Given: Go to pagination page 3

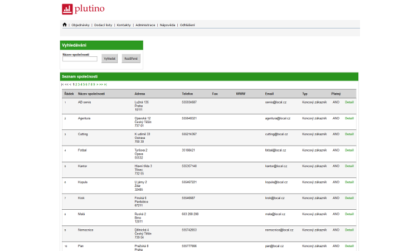Looking at the screenshot, I should [x=79, y=84].
